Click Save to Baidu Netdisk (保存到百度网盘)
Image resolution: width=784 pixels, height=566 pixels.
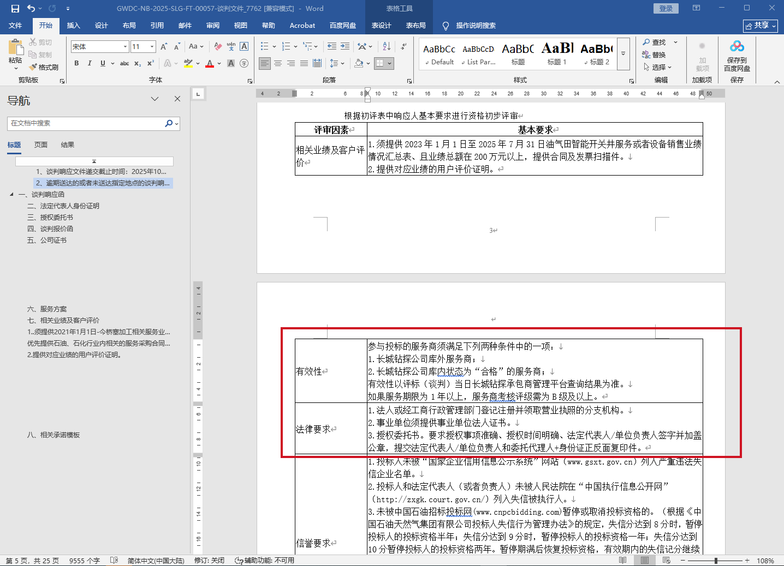pos(737,56)
